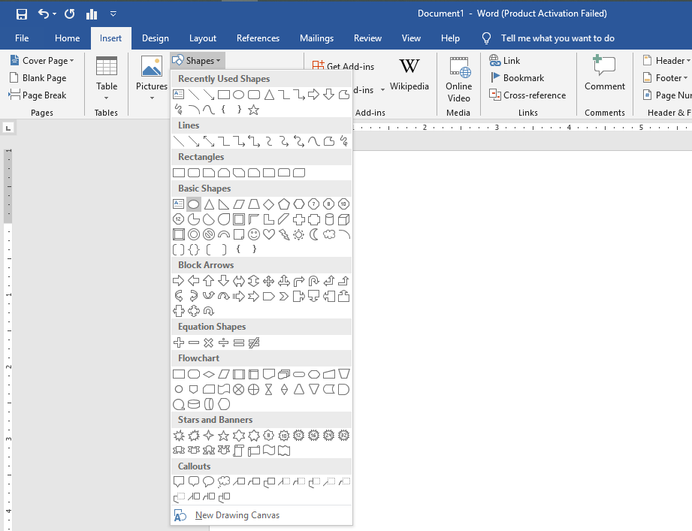The height and width of the screenshot is (531, 692).
Task: Click the Link button in Links group
Action: tap(504, 60)
